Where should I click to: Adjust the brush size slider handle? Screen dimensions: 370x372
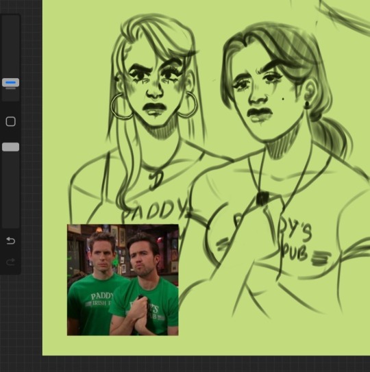(x=11, y=83)
